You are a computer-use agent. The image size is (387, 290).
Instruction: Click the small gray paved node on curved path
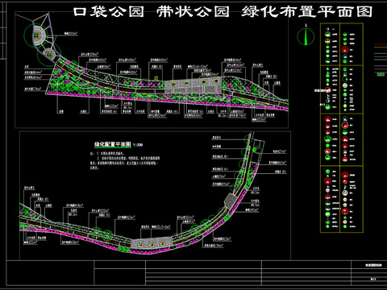click(231, 201)
